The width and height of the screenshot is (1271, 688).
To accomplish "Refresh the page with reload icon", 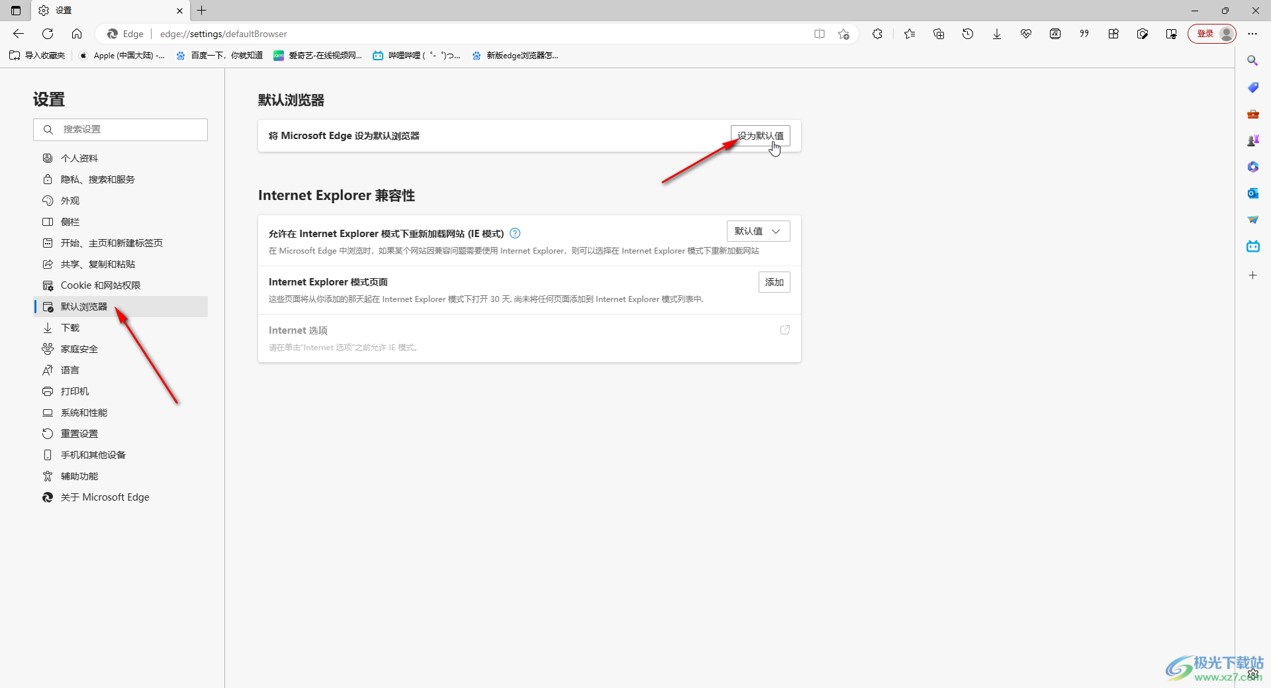I will (x=48, y=34).
